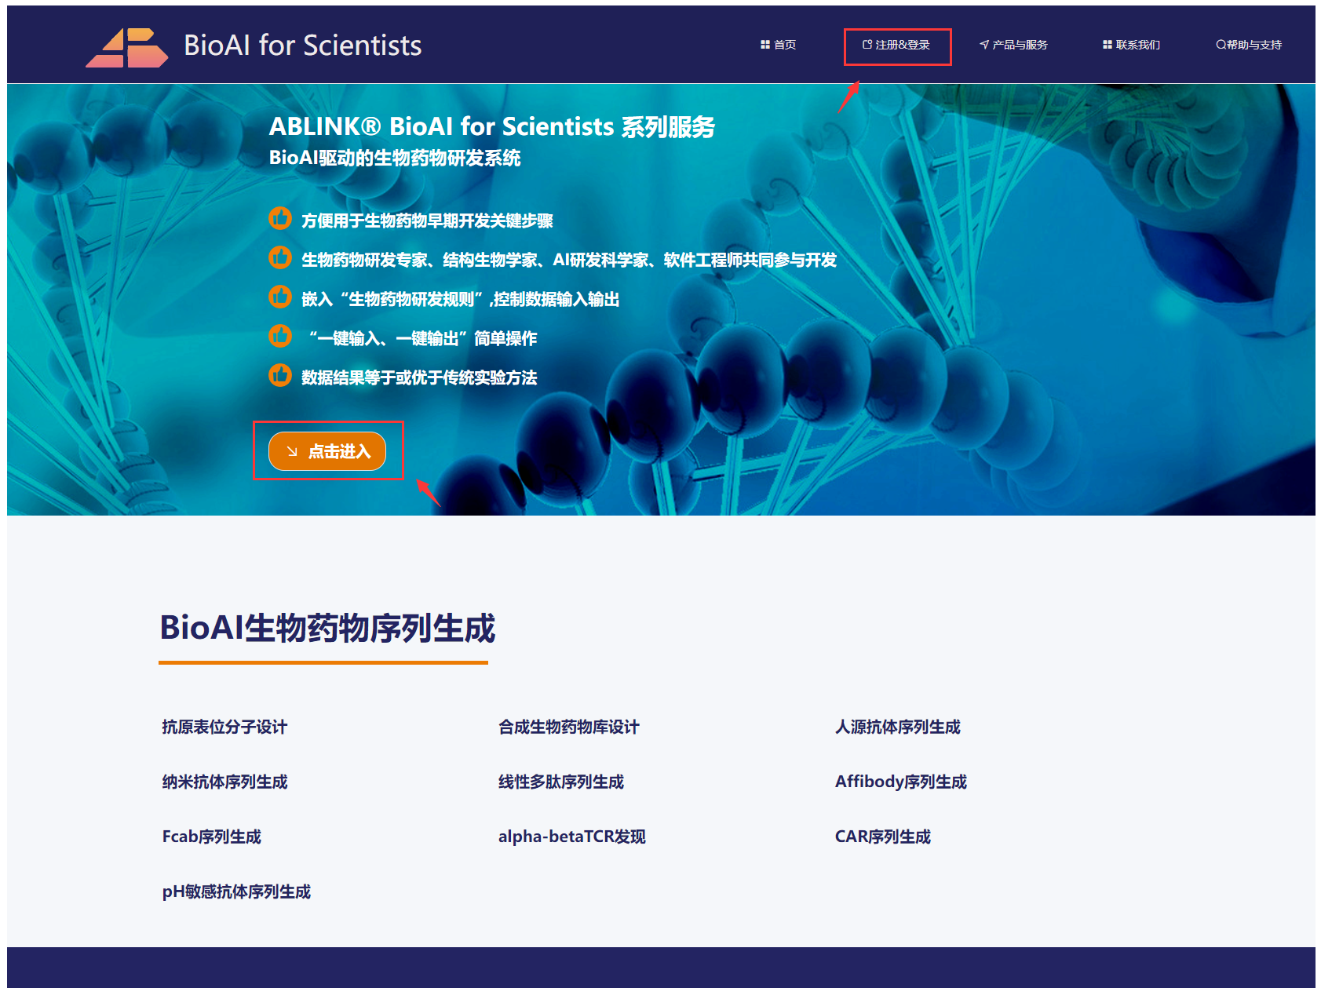Screen dimensions: 1321x988
Task: Open the 首页 home menu item
Action: (778, 45)
